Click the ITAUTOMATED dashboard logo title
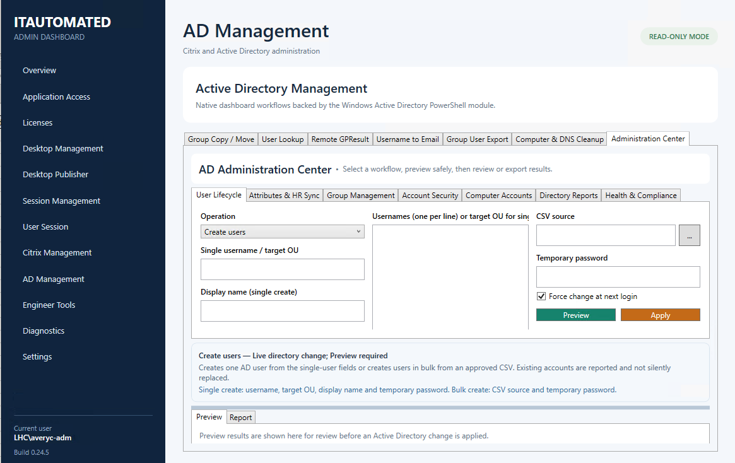 click(x=62, y=22)
